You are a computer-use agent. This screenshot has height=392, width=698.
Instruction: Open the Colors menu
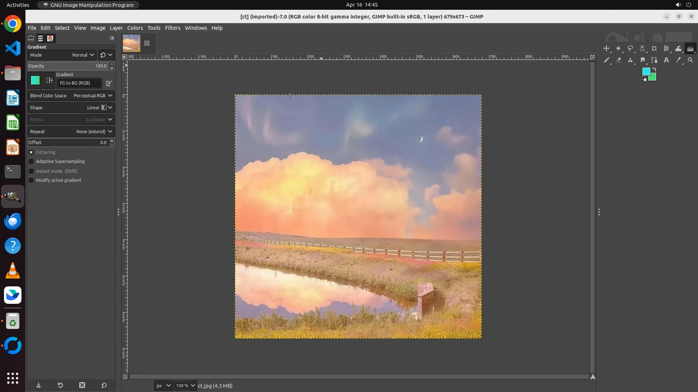point(135,28)
